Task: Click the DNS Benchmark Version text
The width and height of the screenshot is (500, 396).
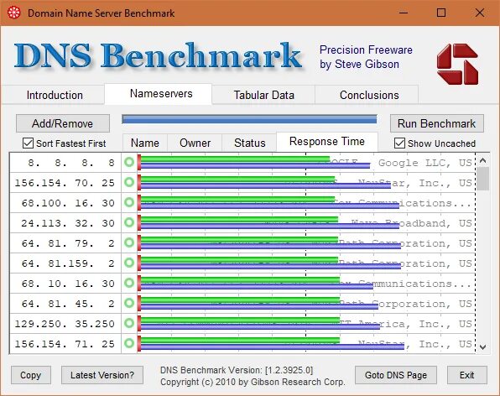Action: (x=237, y=370)
